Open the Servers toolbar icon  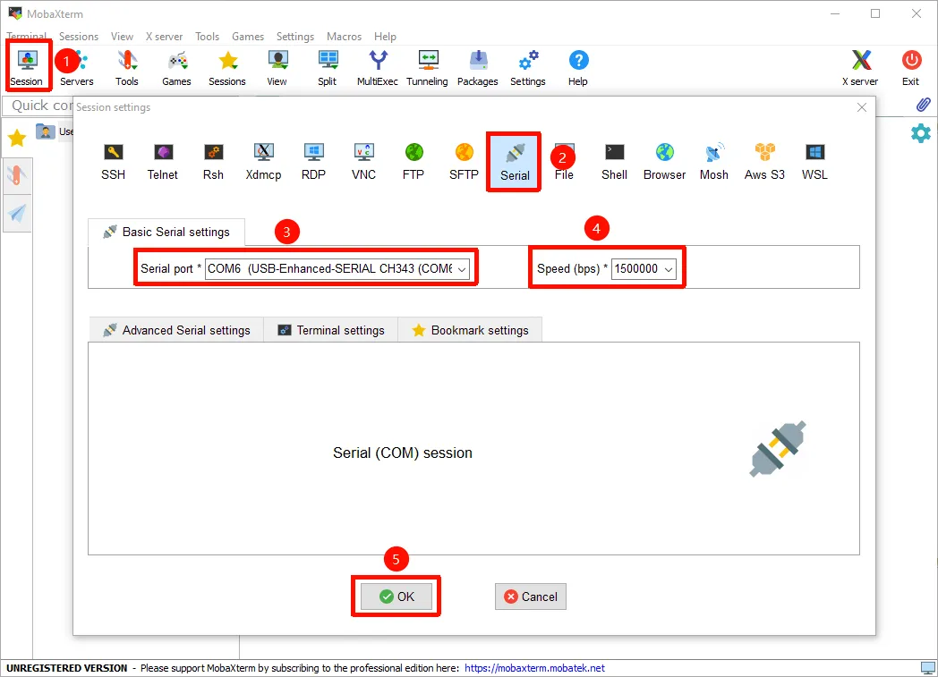(x=77, y=67)
